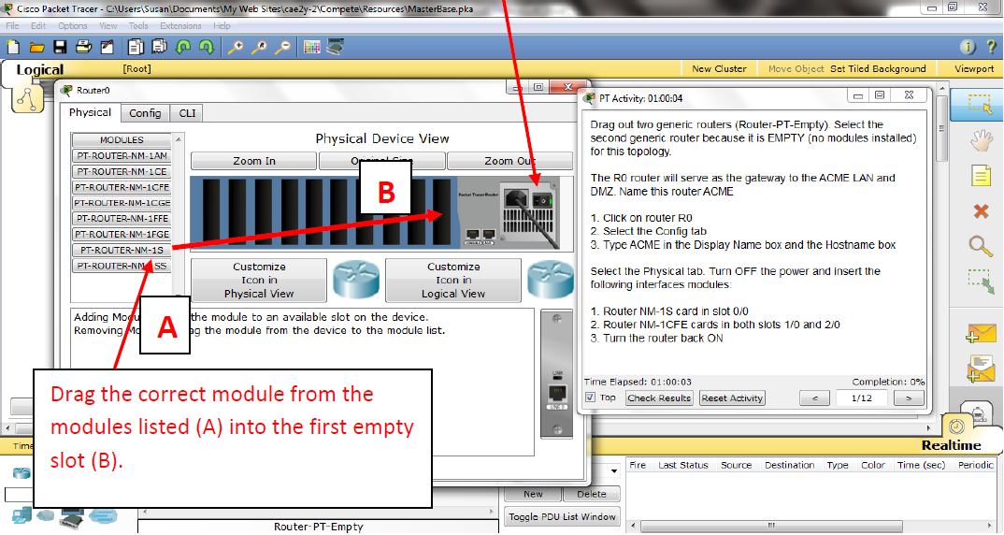Open the Edit menu

[37, 25]
